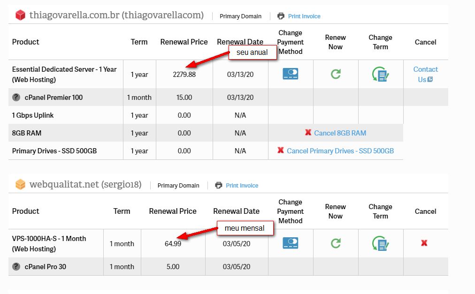Change term of Essential Dedicated Server

coord(380,74)
